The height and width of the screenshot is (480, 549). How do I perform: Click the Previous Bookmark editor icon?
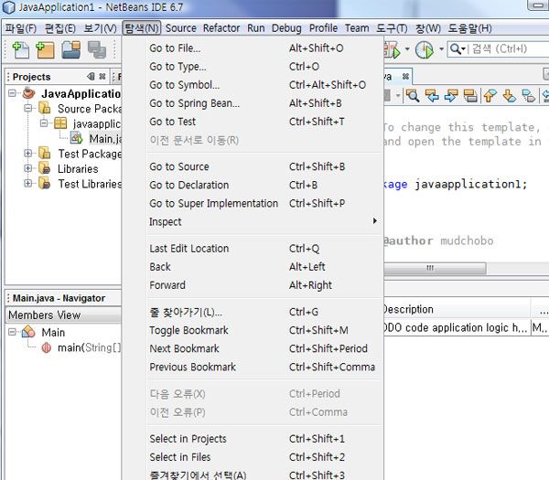pos(490,95)
